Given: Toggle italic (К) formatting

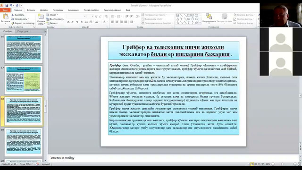Looking at the screenshot, I should (73, 22).
